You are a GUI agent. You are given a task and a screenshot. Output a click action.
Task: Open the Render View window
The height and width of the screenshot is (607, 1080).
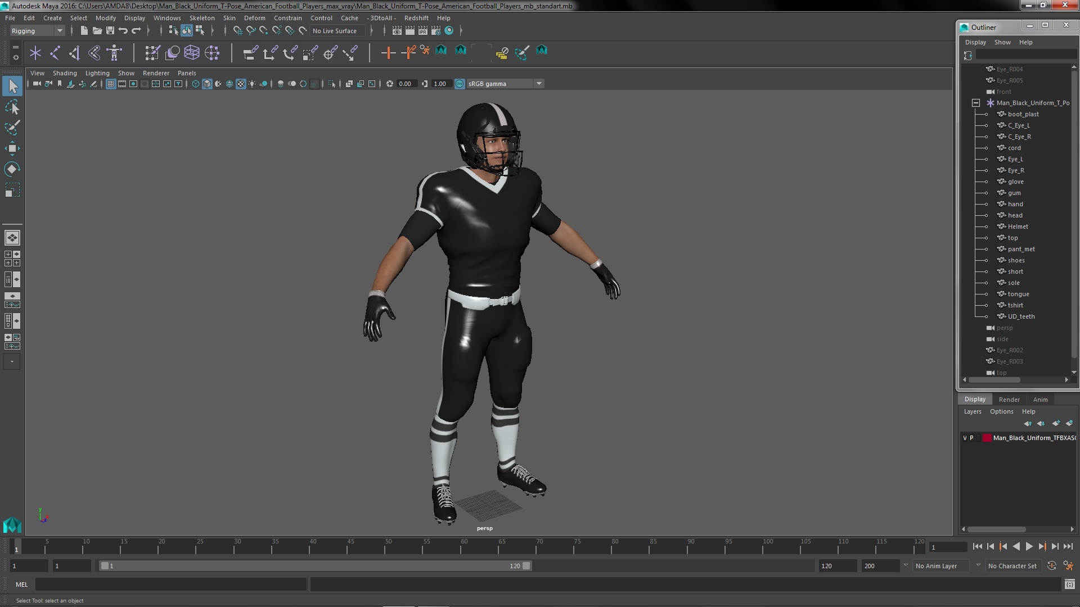point(397,30)
